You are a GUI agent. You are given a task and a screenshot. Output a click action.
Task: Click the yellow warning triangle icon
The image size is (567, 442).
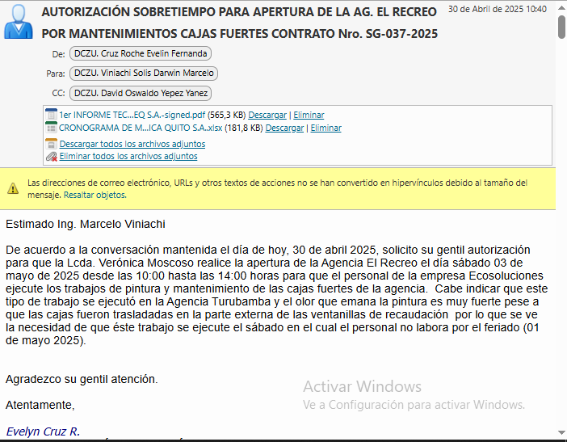(13, 188)
